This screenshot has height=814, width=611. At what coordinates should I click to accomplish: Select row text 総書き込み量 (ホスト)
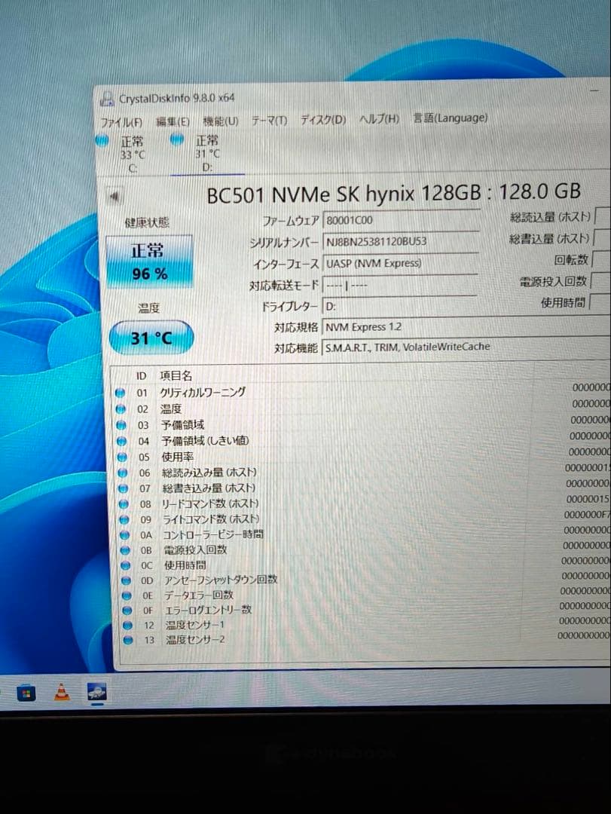(209, 488)
